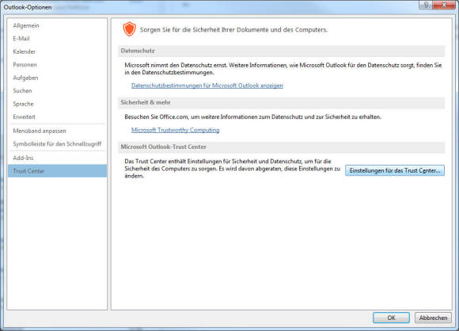Image resolution: width=459 pixels, height=331 pixels.
Task: Select the highlighted Trust Center category
Action: 57,171
